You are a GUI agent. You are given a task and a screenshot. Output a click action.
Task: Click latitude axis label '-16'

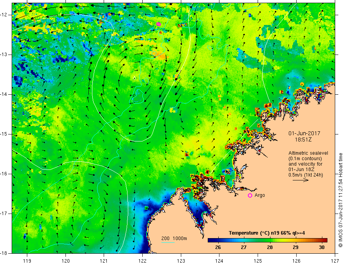pyautogui.click(x=4, y=174)
